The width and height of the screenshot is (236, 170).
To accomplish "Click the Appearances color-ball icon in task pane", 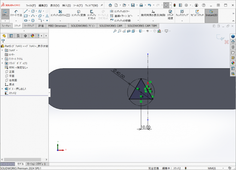I will coord(233,63).
